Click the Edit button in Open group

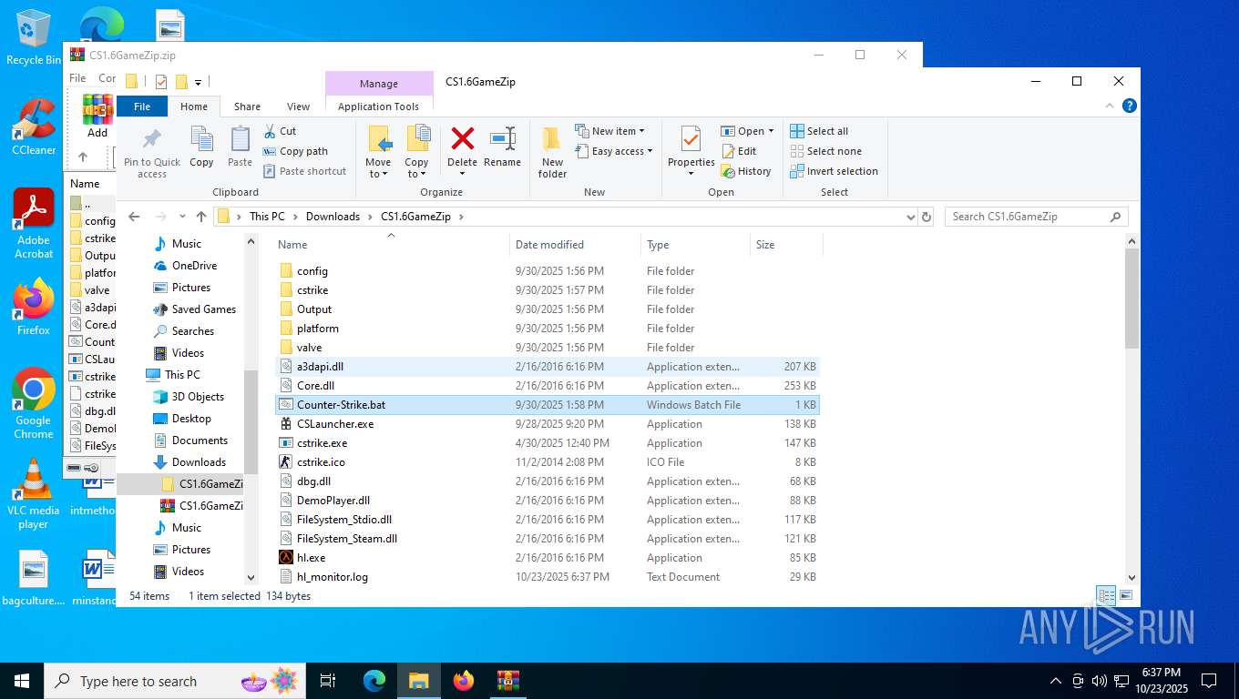click(x=739, y=151)
